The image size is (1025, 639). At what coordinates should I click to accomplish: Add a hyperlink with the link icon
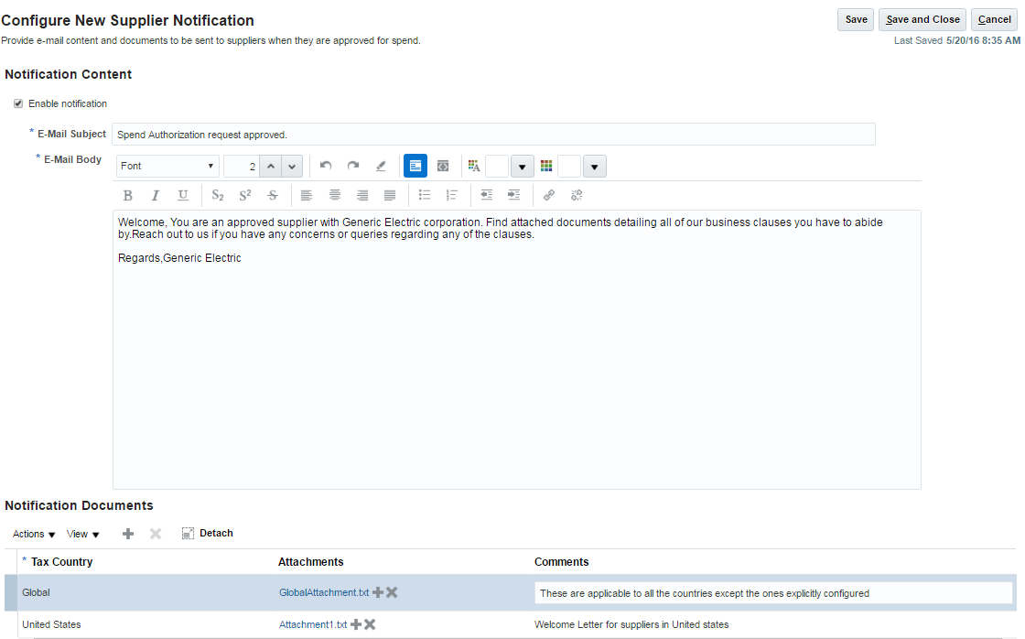coord(549,195)
